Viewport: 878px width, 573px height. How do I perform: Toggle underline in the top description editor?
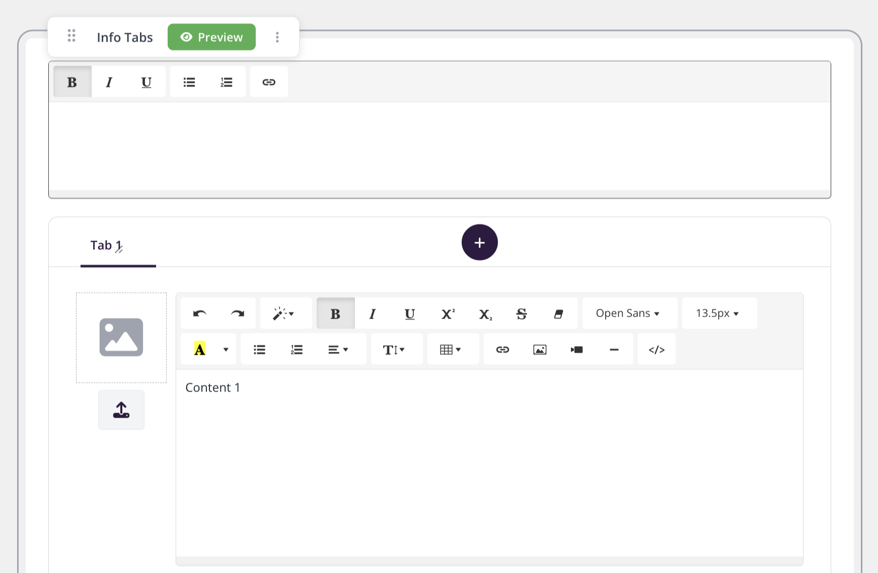pyautogui.click(x=147, y=82)
